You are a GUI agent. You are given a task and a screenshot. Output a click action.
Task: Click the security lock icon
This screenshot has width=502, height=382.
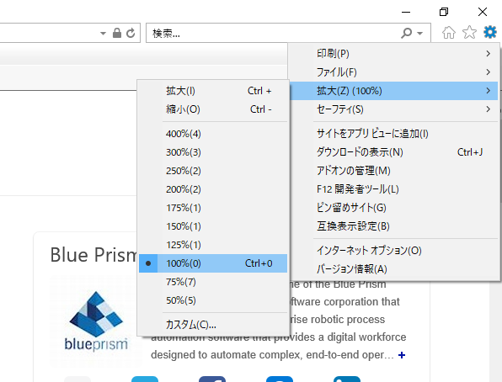[117, 33]
